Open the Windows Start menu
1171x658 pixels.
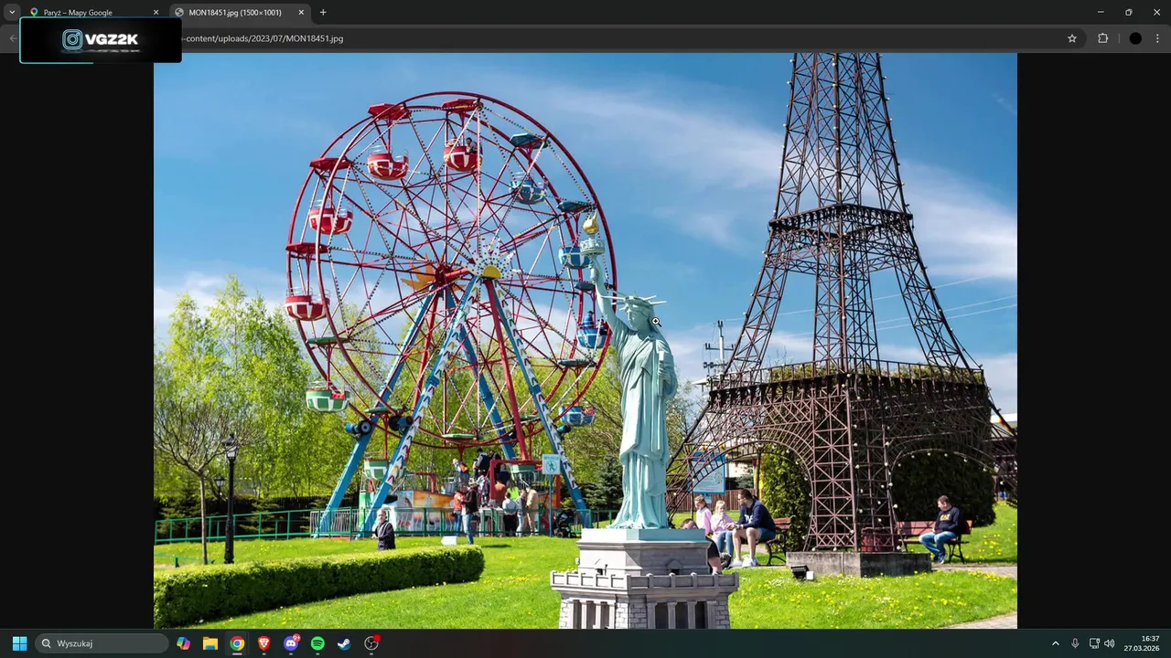click(19, 643)
